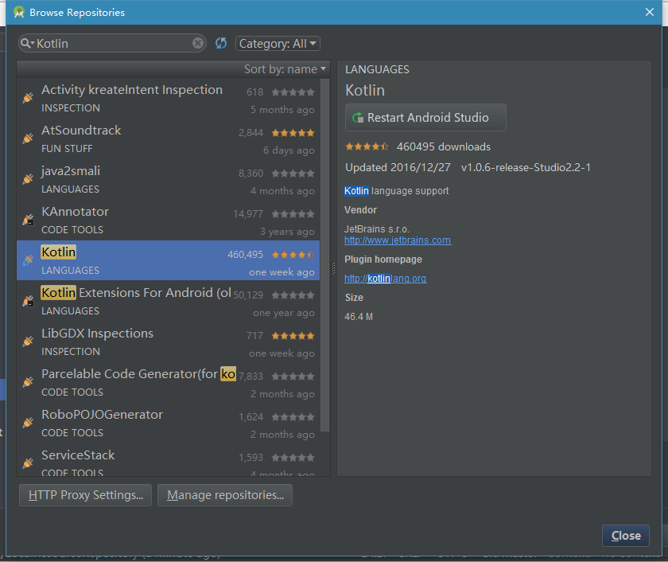Click the LibGDX Inspections plugin icon
This screenshot has height=562, width=668.
[x=28, y=342]
